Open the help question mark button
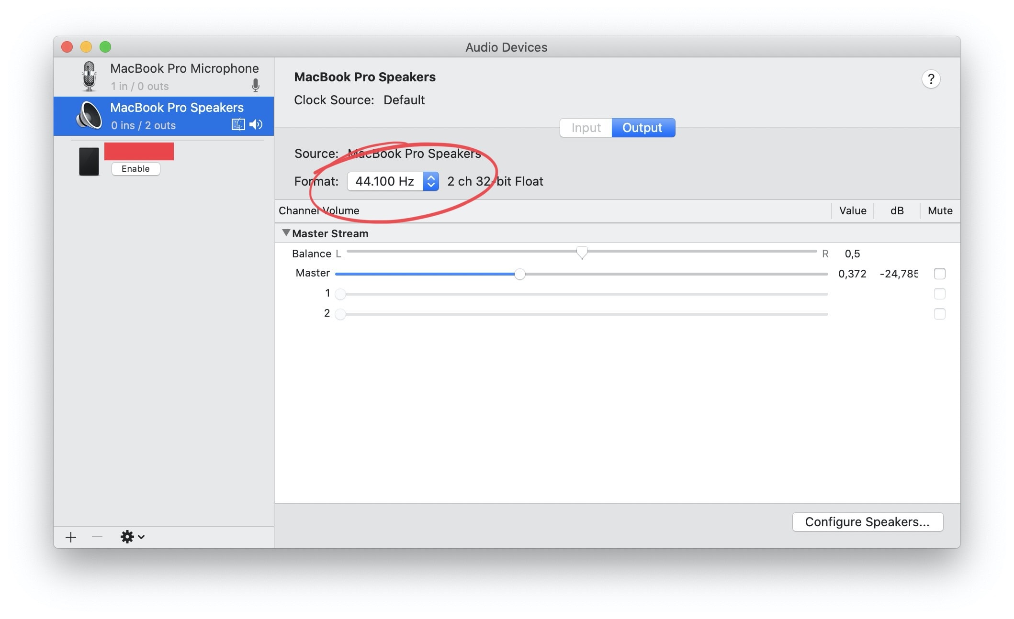 pos(930,79)
